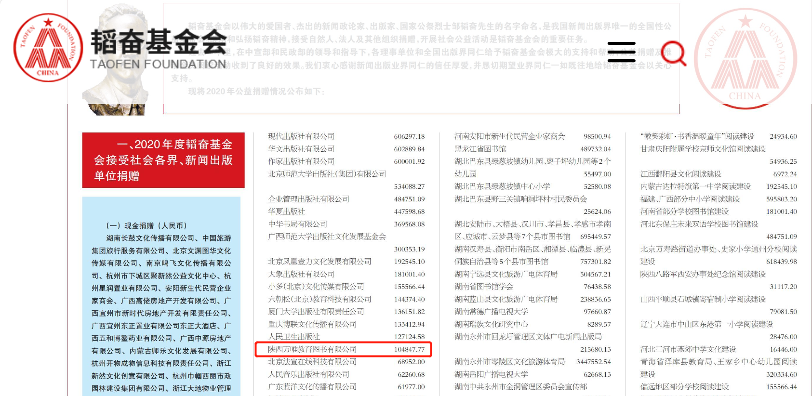
Task: Select row 广东蓝洋文化传播有限公司
Action: [346, 387]
